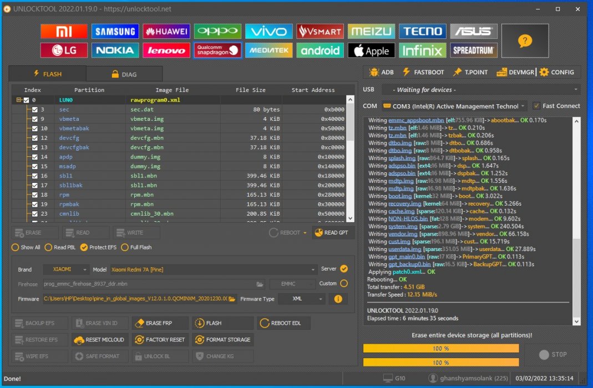
Task: Choose the LG brand tile
Action: coord(64,50)
